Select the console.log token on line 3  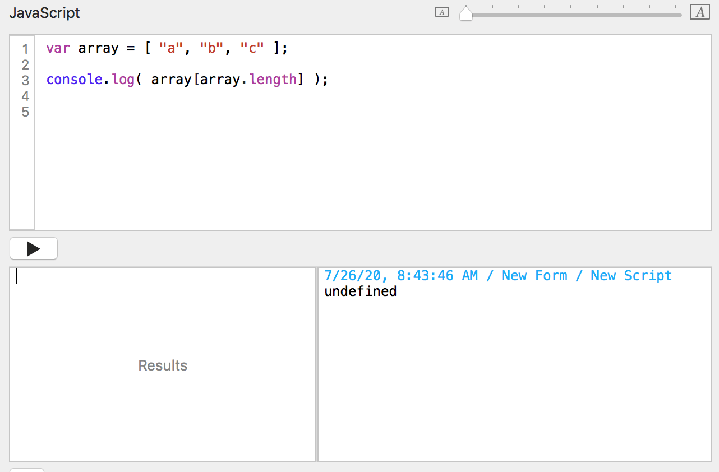pos(91,79)
